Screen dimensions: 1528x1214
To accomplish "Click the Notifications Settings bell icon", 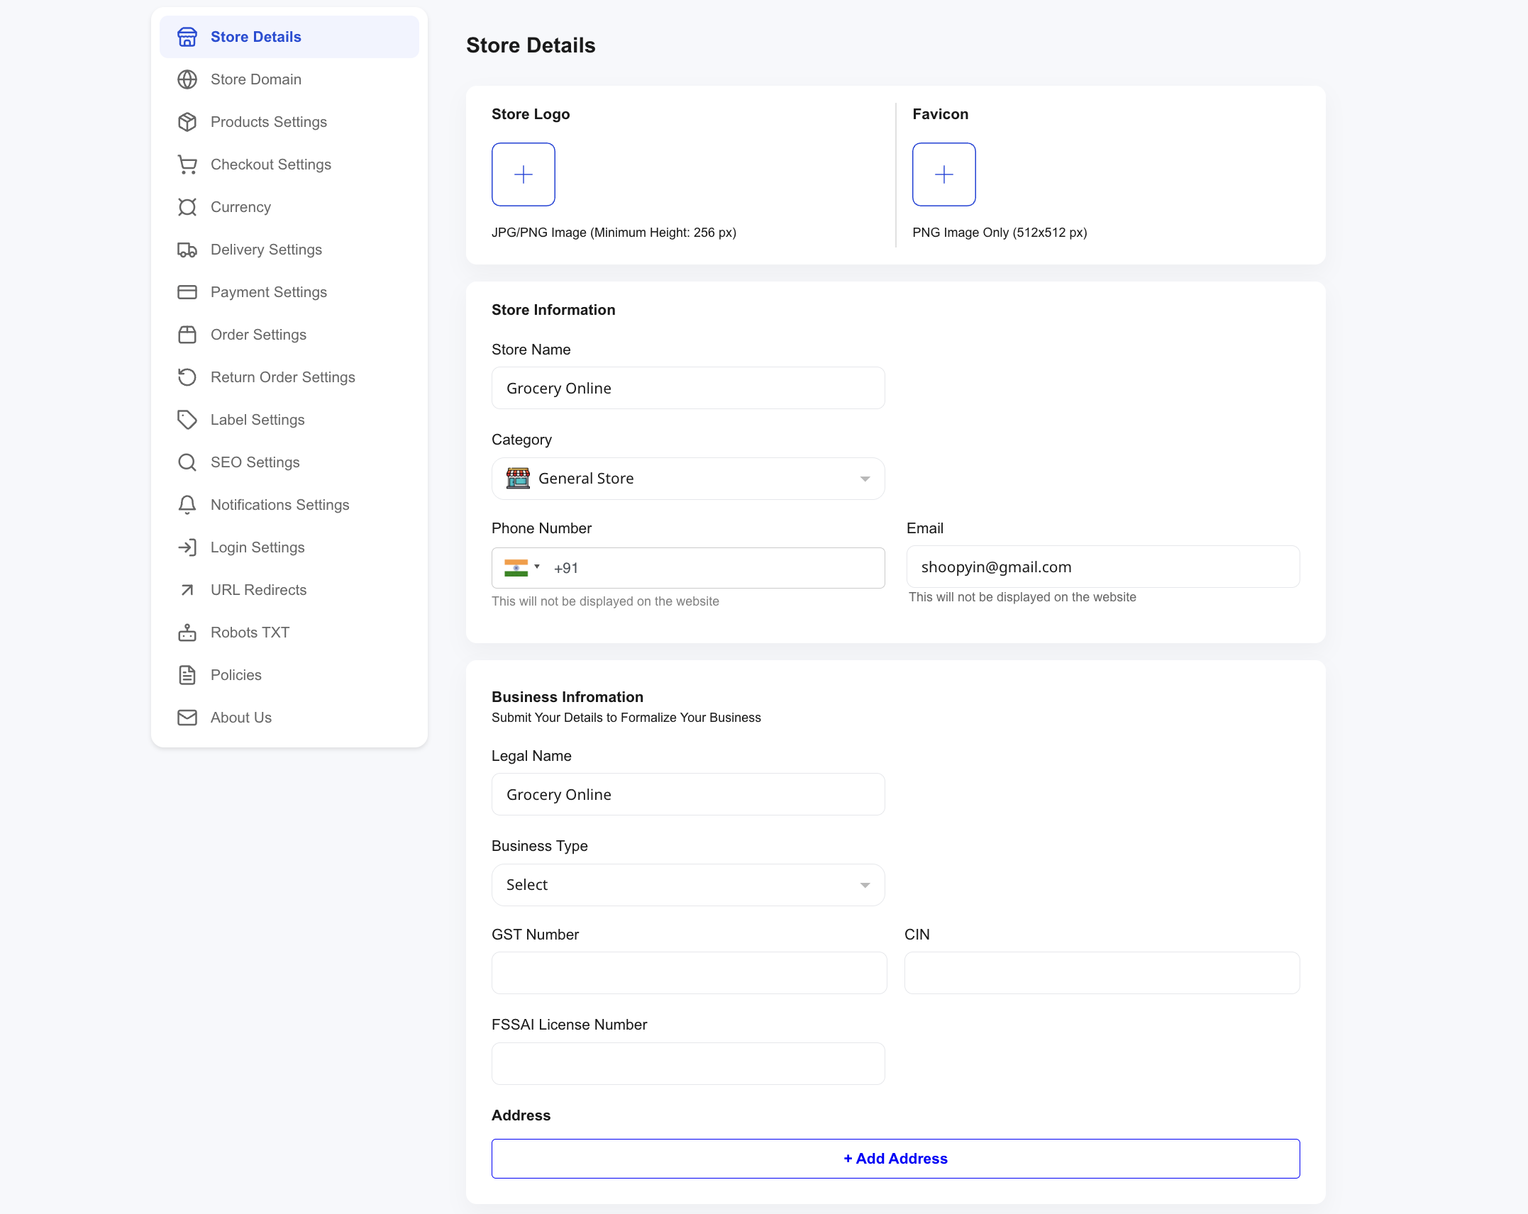I will point(187,505).
